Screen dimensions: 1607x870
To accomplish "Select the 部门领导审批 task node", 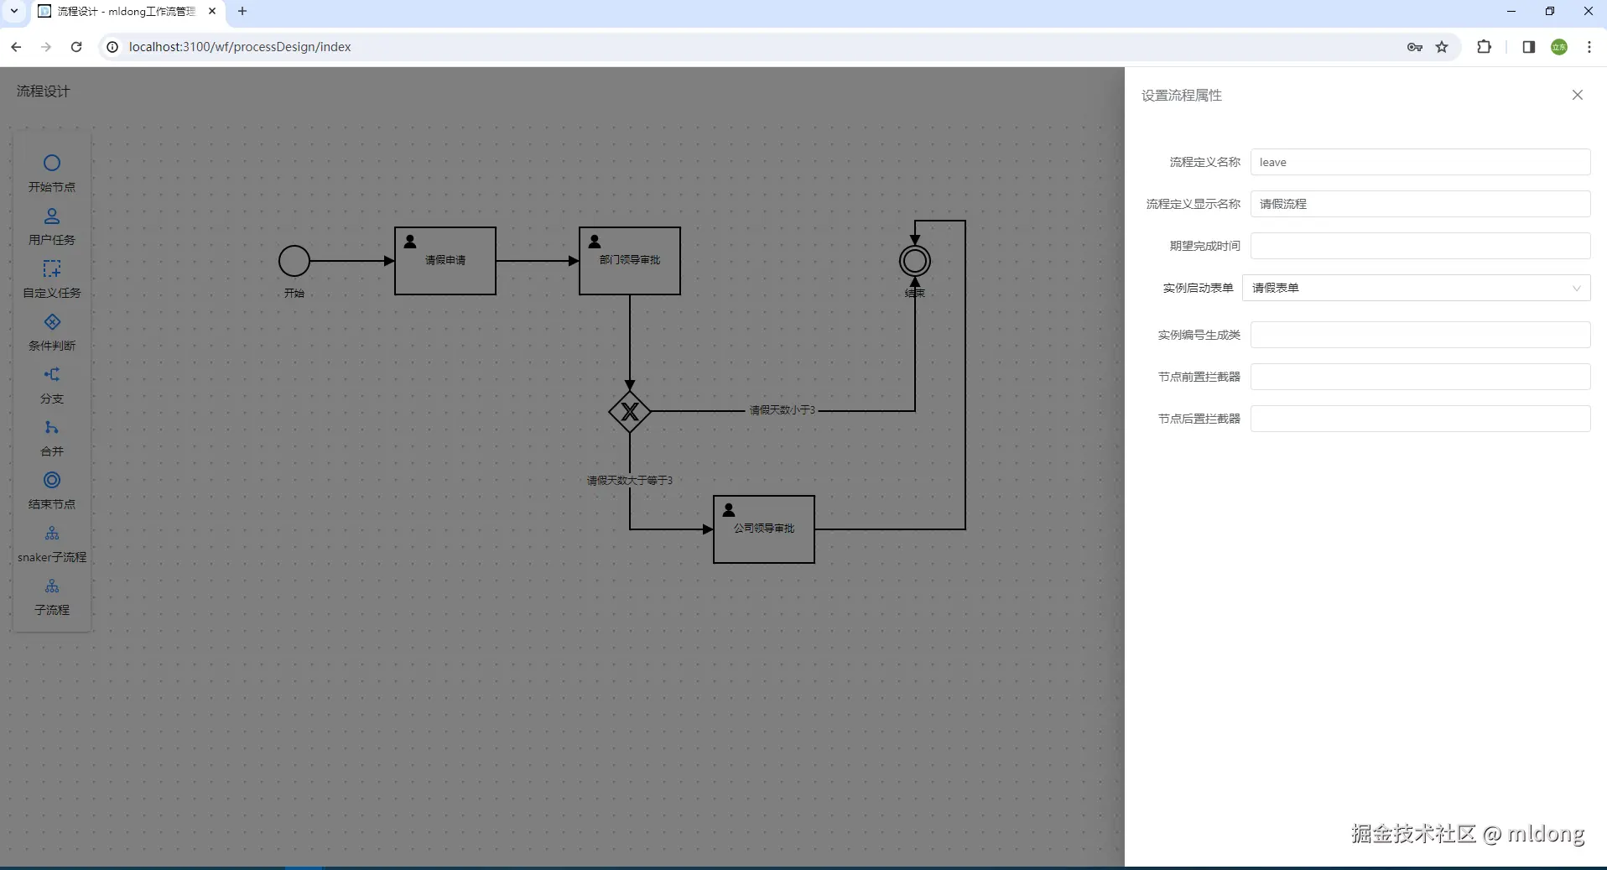I will (x=630, y=261).
